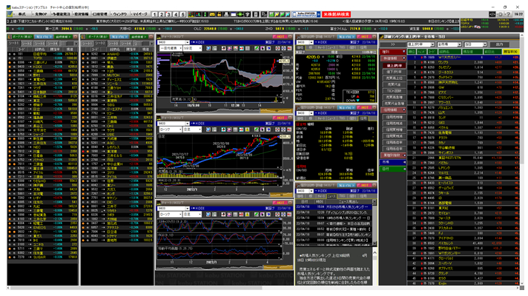Open the 値上がり率 ranking type dropdown
Image resolution: width=528 pixels, height=296 pixels.
(x=421, y=44)
